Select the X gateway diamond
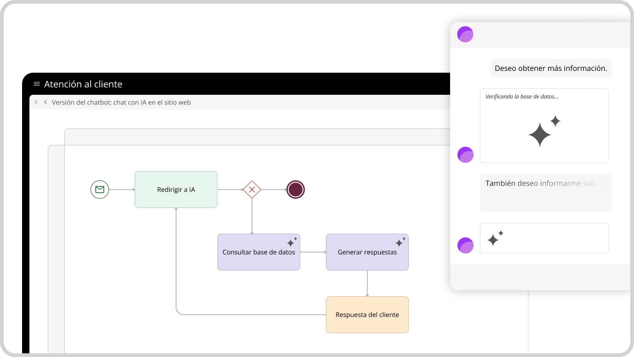 click(x=252, y=190)
